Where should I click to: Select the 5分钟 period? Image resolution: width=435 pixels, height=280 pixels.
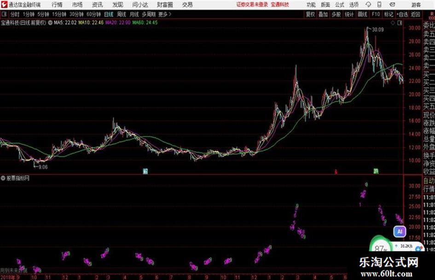43,14
